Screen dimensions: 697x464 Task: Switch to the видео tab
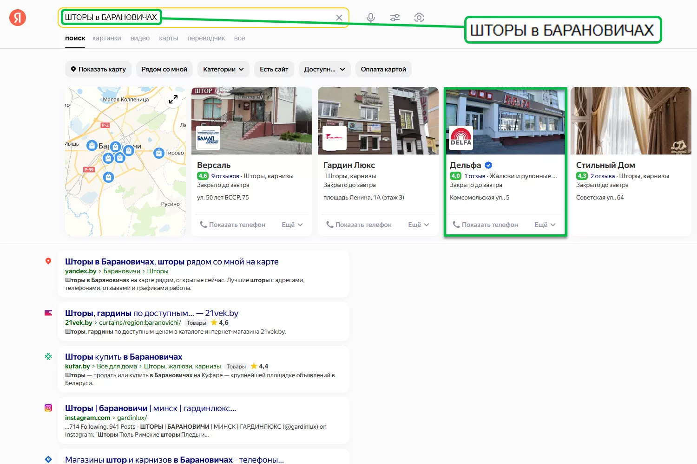[x=140, y=38]
